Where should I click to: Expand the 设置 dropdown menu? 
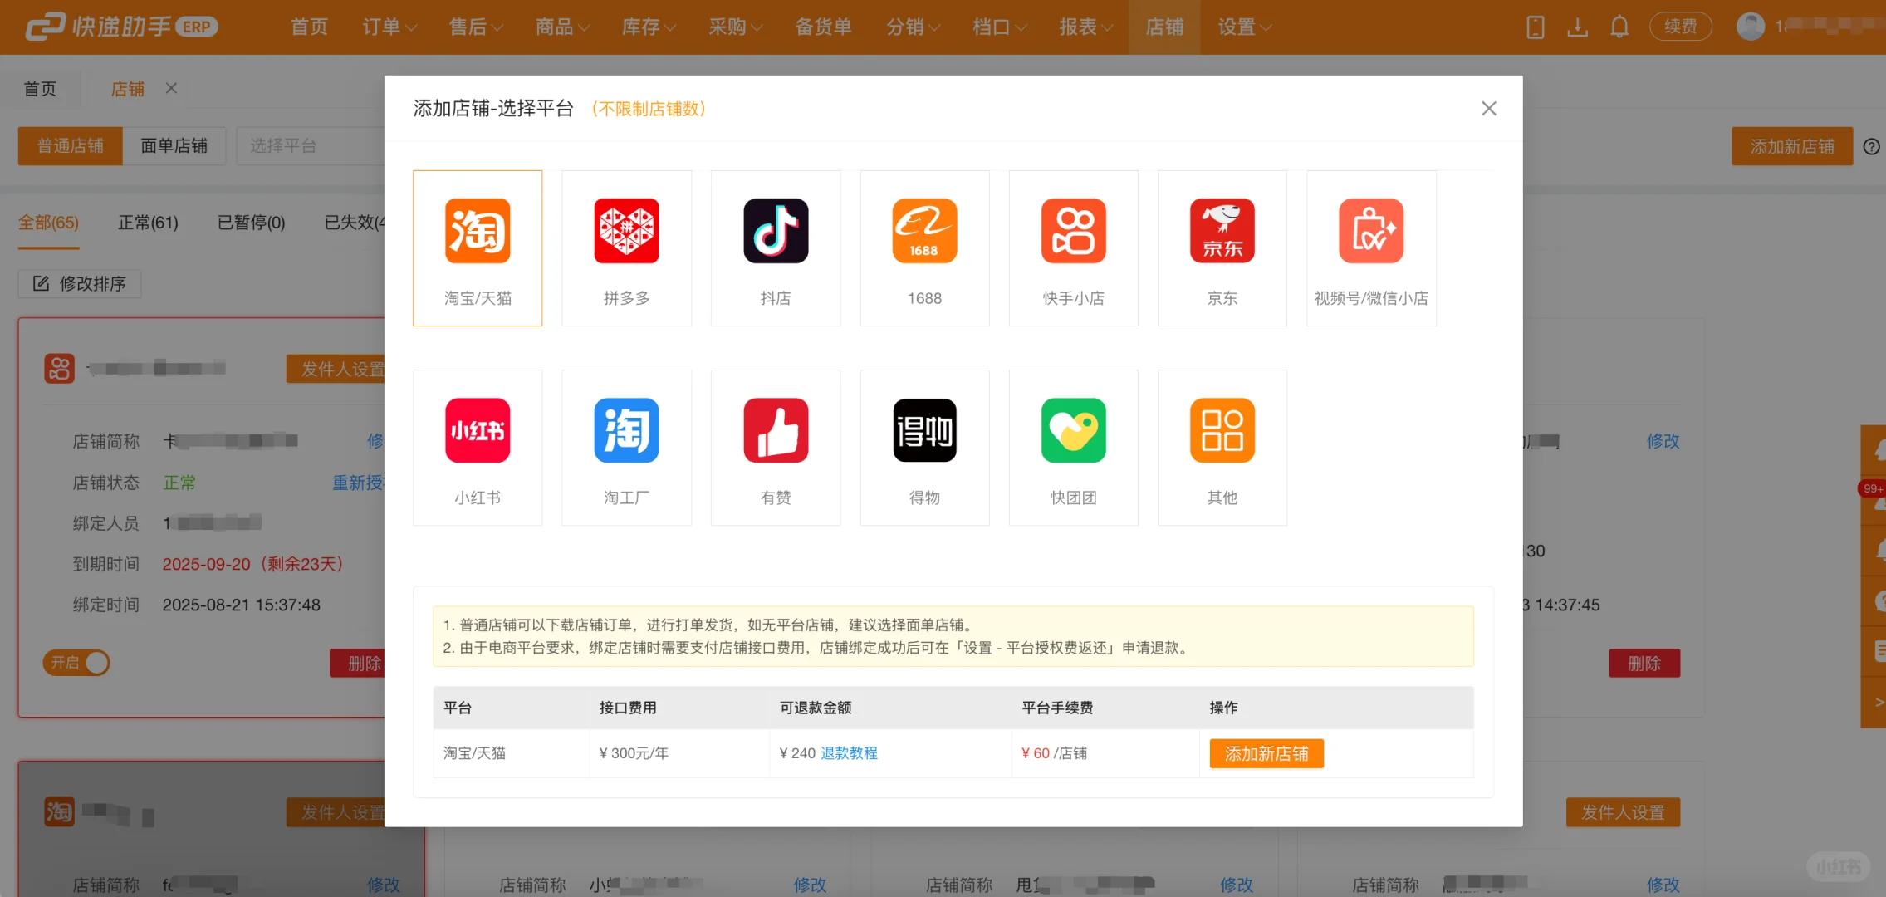point(1242,27)
